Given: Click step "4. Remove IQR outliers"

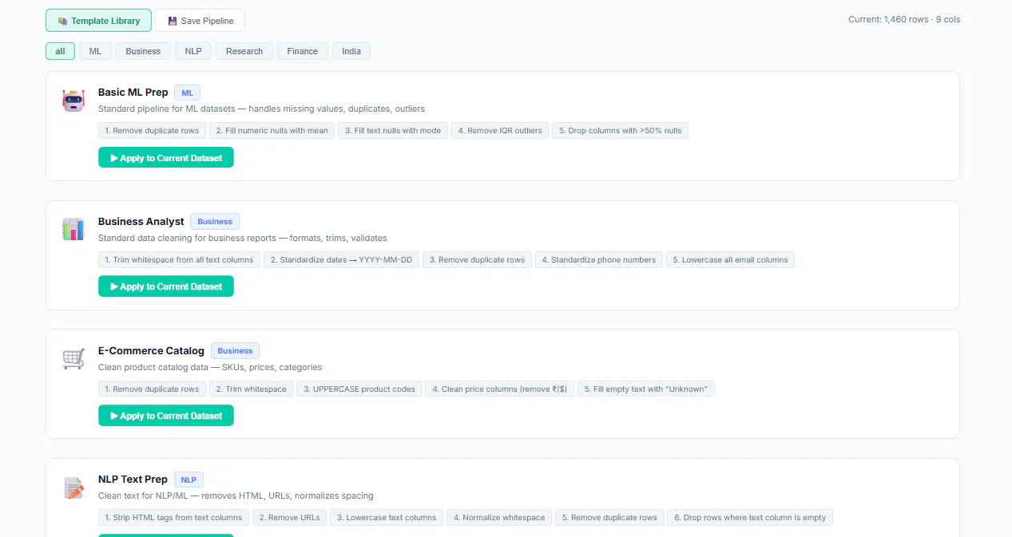Looking at the screenshot, I should 500,130.
